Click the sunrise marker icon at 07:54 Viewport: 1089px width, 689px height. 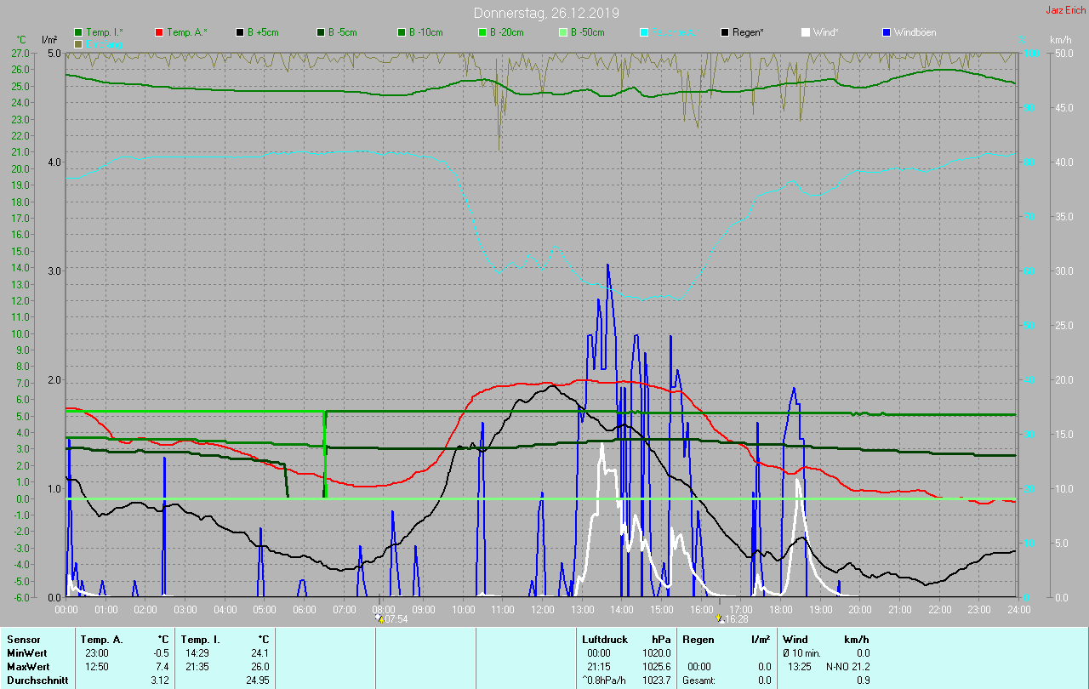[379, 618]
